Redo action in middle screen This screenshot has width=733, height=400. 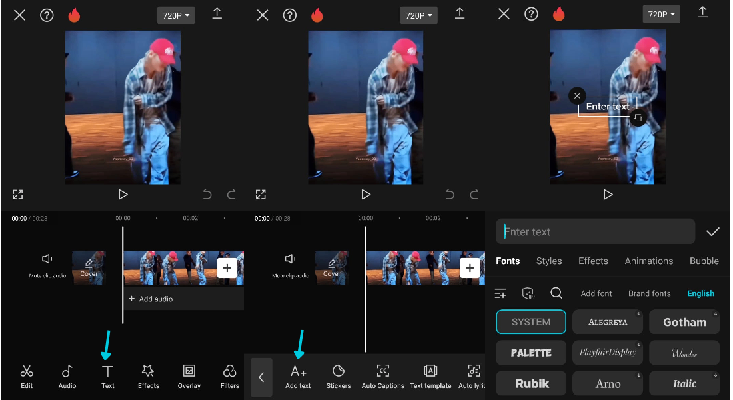(474, 194)
